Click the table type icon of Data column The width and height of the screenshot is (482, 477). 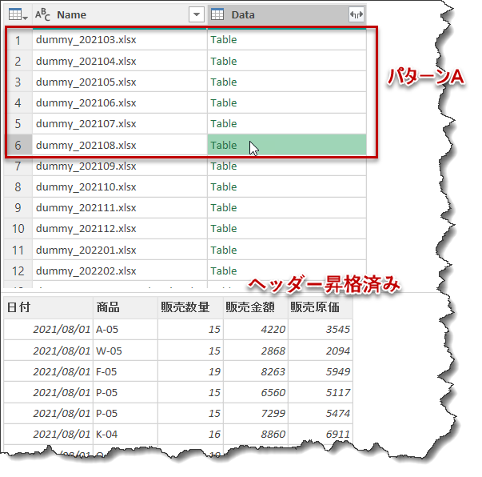pos(217,14)
